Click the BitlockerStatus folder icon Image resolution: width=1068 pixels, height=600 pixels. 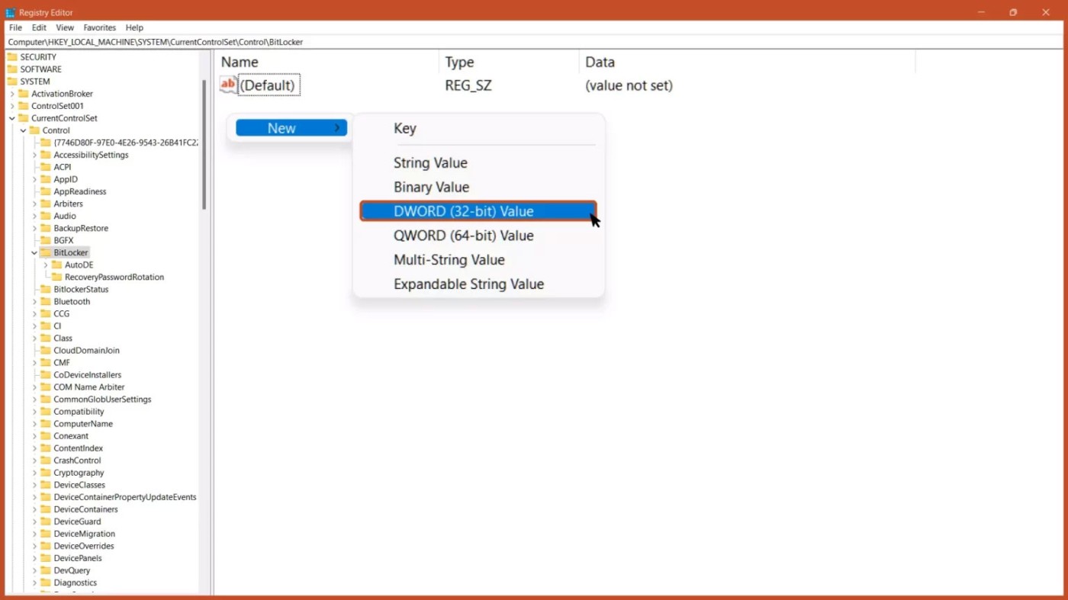46,289
